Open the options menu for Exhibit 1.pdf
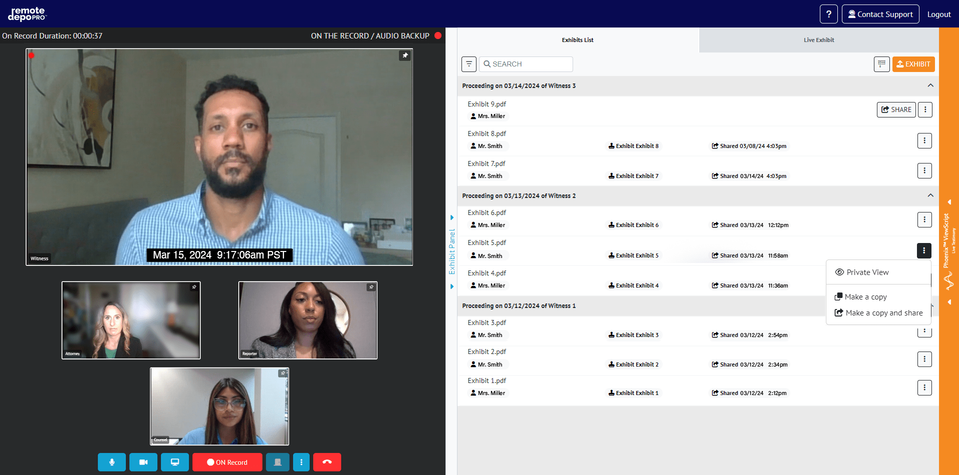 (x=924, y=387)
